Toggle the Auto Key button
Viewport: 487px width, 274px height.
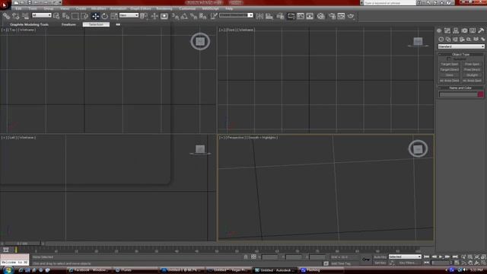coord(380,257)
